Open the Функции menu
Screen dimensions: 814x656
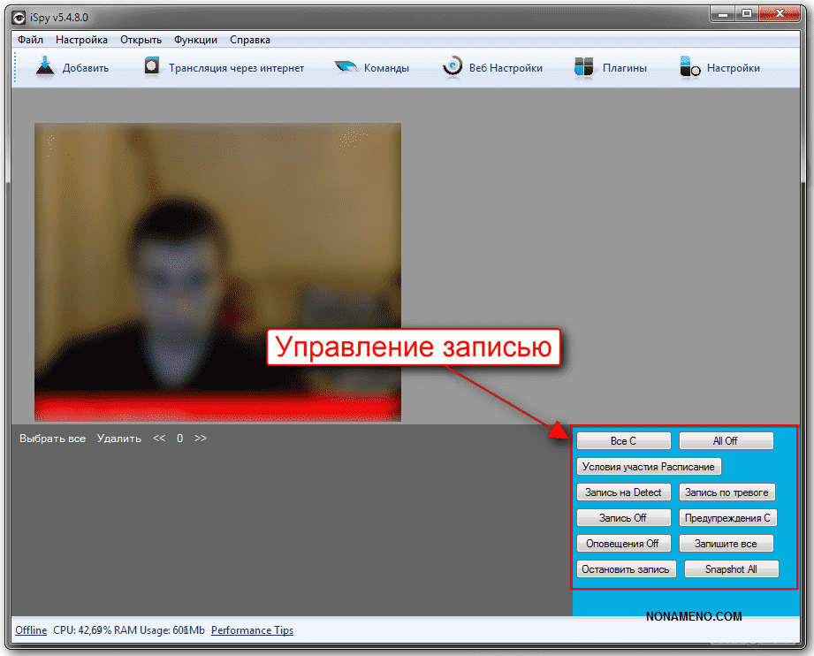(195, 40)
